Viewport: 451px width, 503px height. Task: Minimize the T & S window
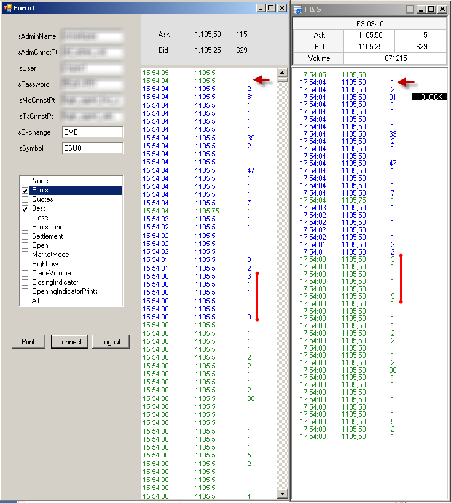421,9
